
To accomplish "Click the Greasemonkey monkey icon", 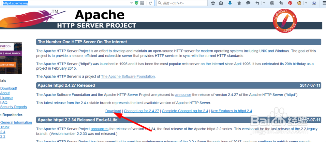I will [x=299, y=3].
